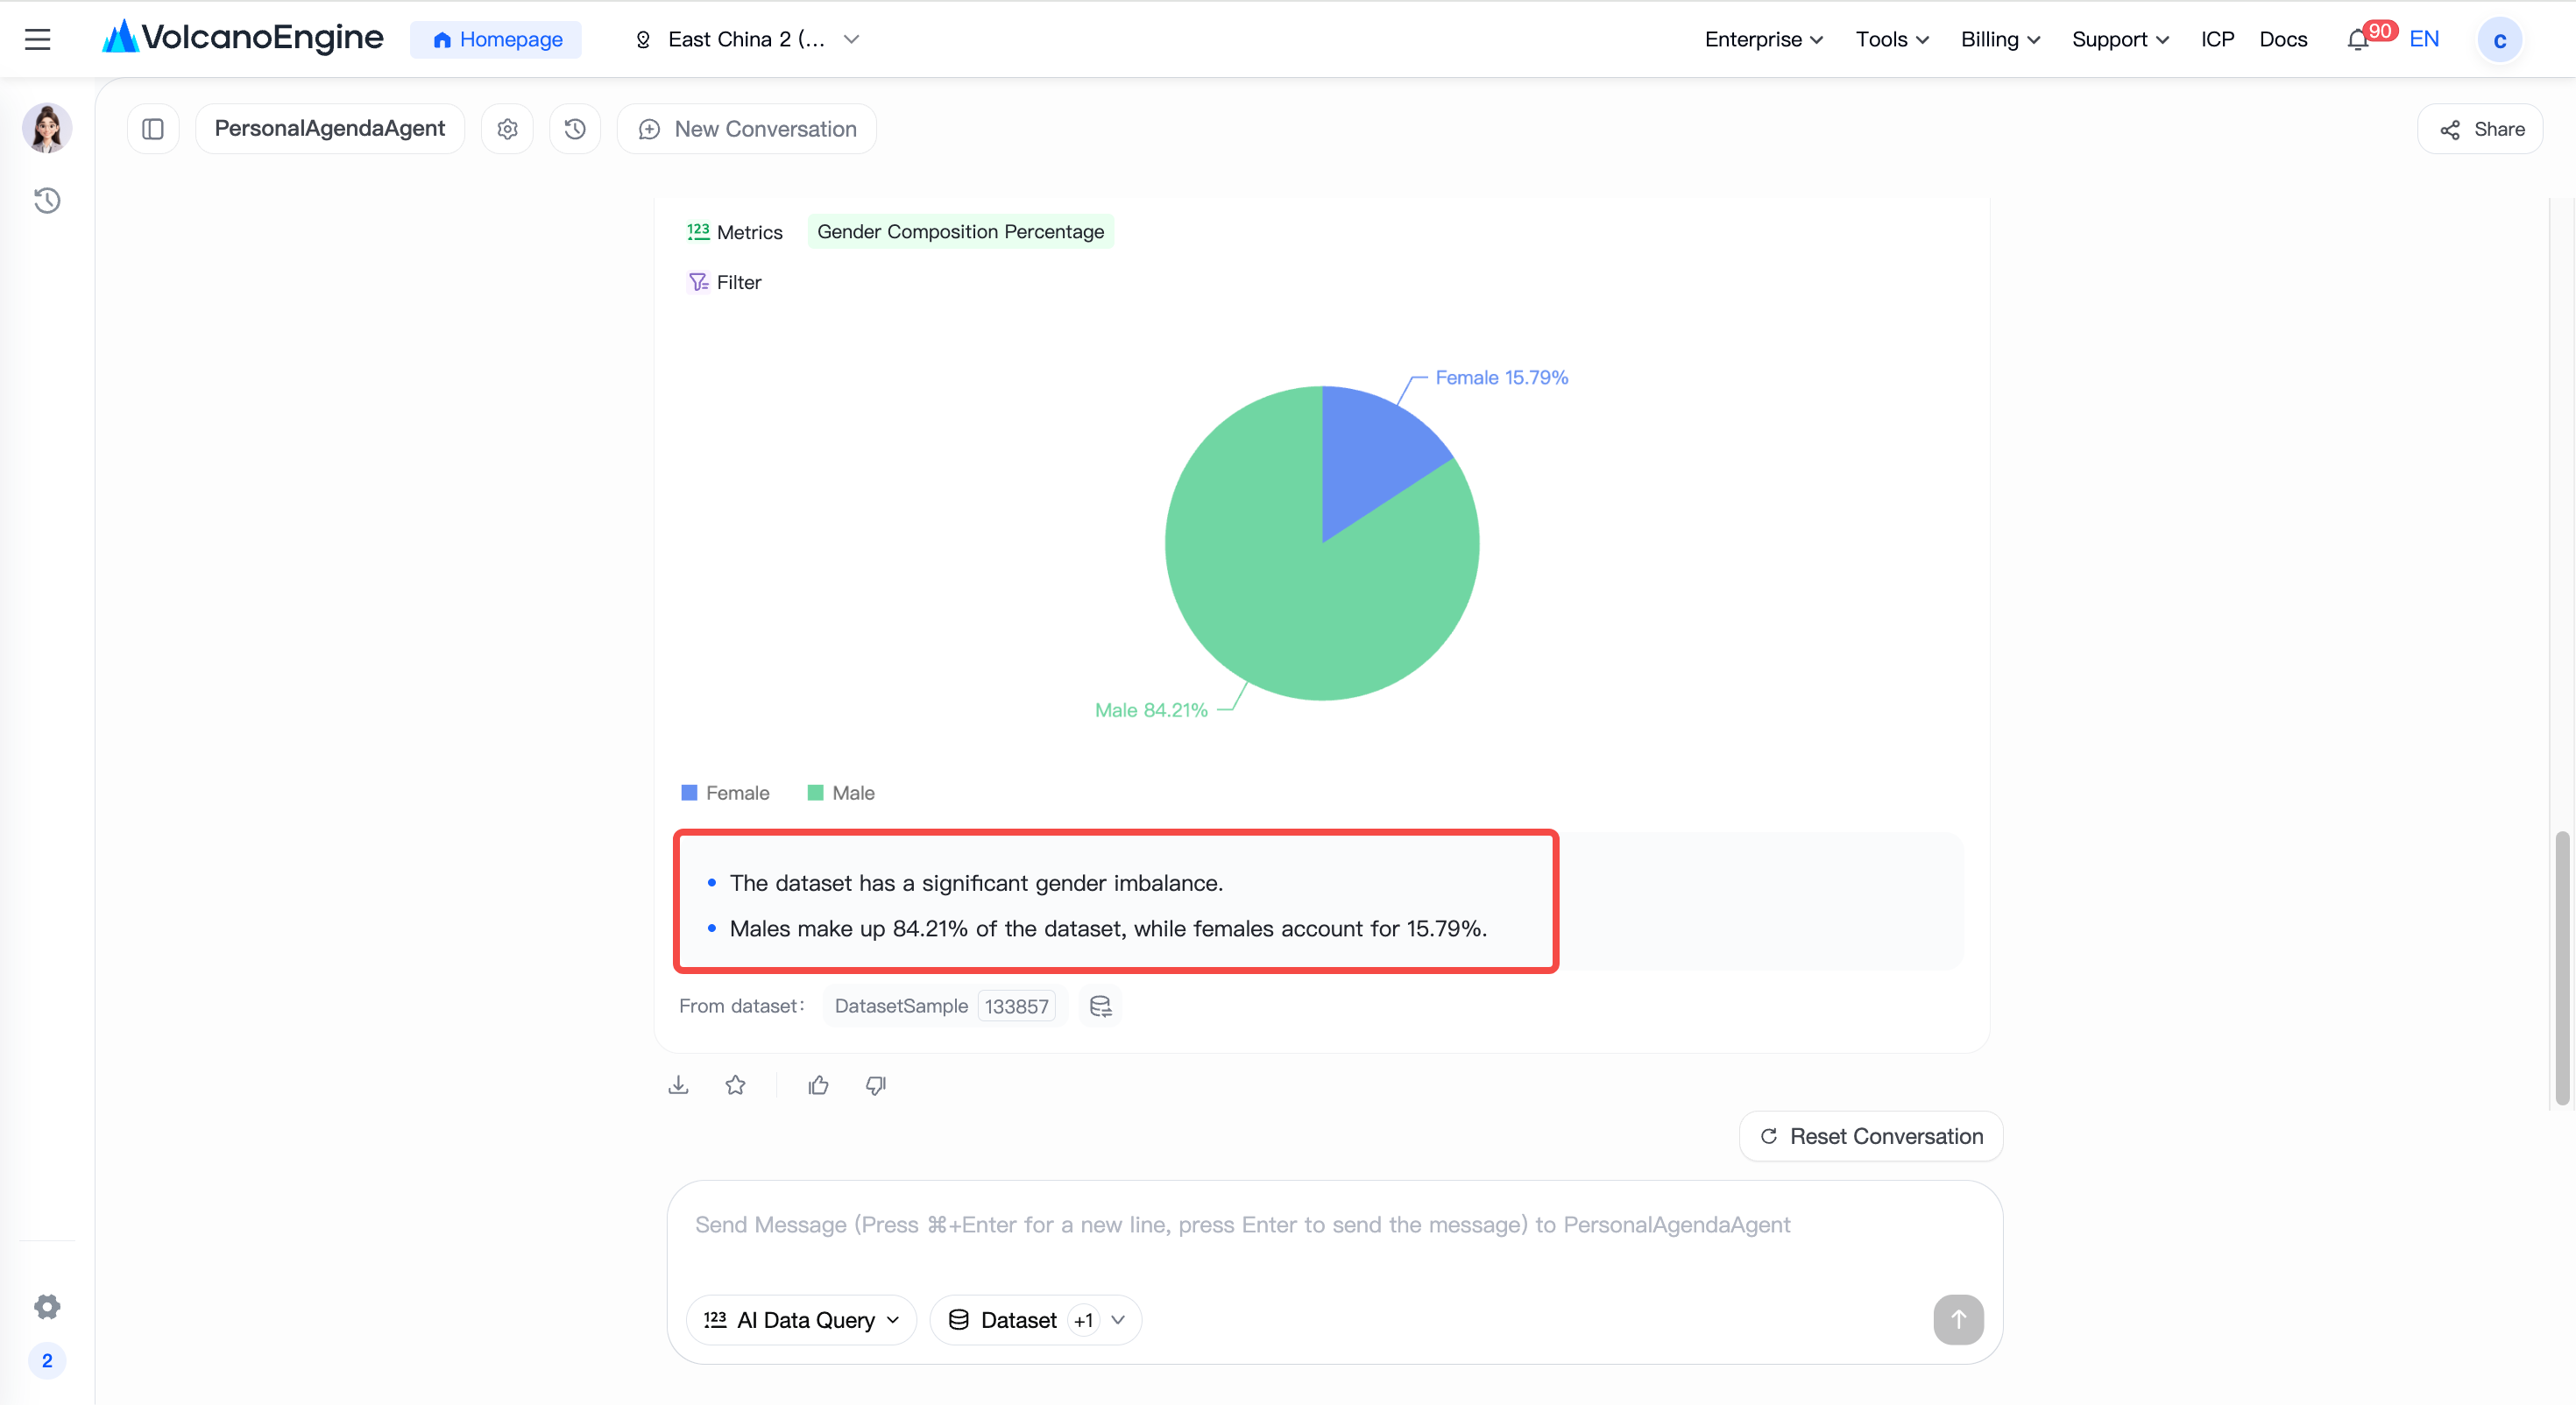Open the Dataset +1 selector dropdown

click(1036, 1320)
